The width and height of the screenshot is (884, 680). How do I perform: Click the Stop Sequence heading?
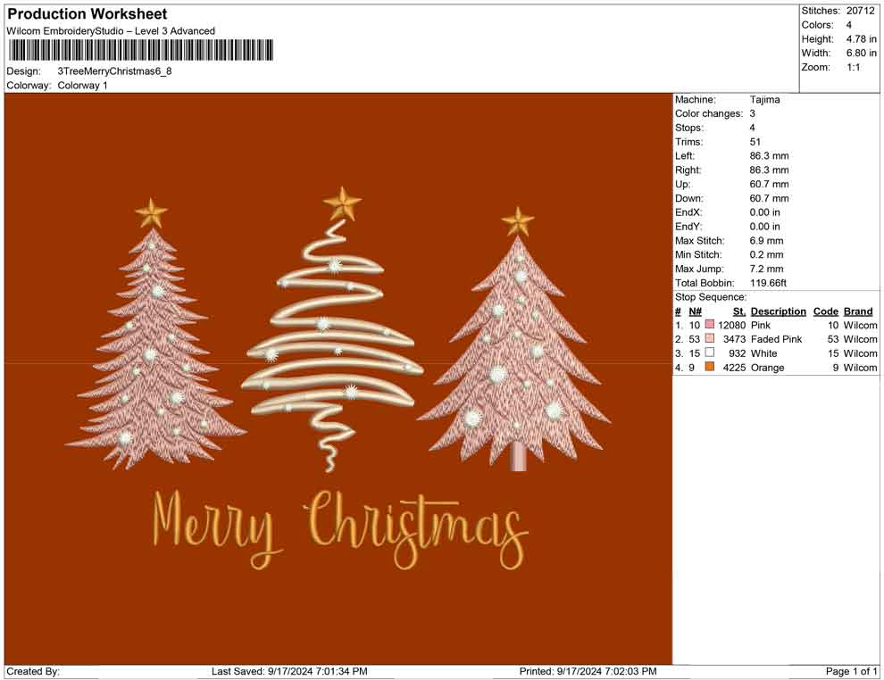pyautogui.click(x=711, y=297)
